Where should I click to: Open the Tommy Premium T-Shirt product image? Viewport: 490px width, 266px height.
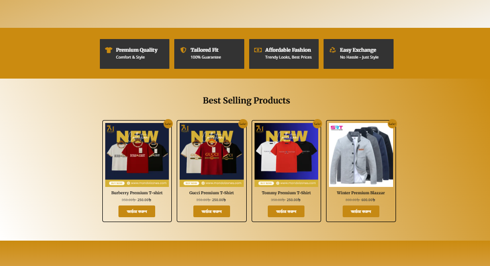tap(286, 155)
